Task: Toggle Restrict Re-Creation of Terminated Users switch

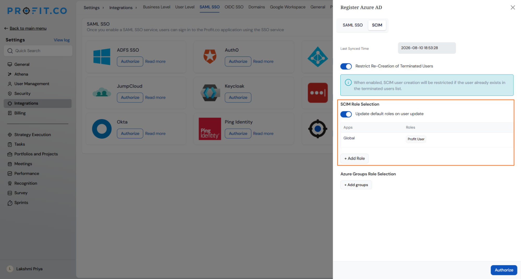Action: click(346, 66)
